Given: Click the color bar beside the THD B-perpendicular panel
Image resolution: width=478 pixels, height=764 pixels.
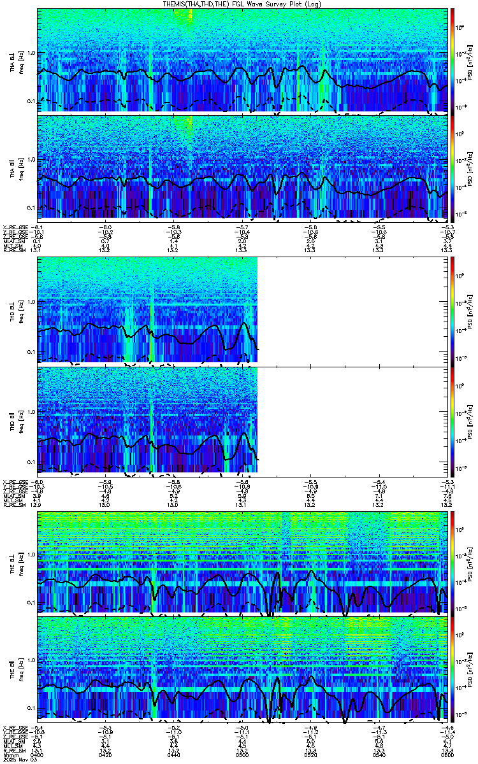Looking at the screenshot, I should (453, 311).
